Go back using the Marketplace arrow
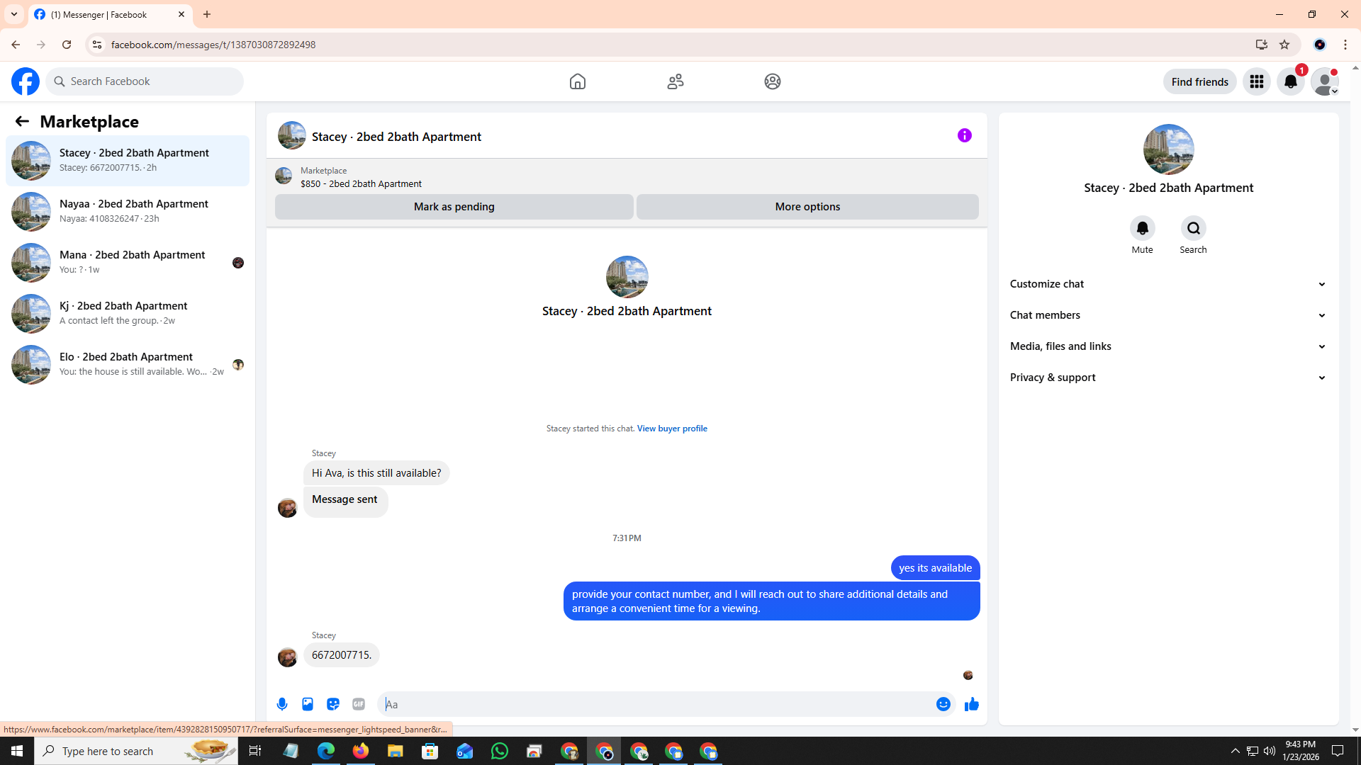Image resolution: width=1361 pixels, height=765 pixels. point(22,121)
